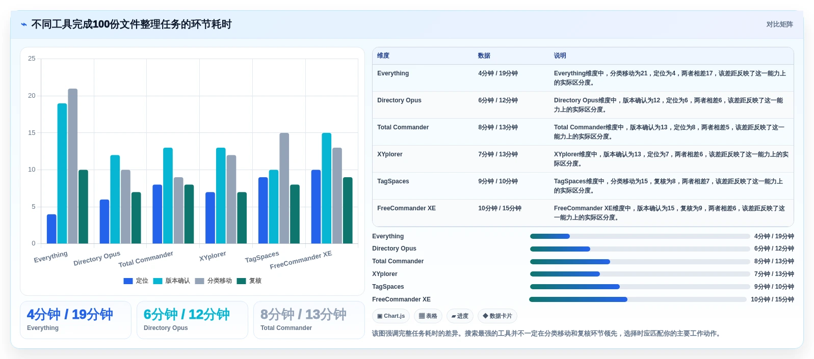
Task: Click the Total Commander progress bar
Action: 640,262
